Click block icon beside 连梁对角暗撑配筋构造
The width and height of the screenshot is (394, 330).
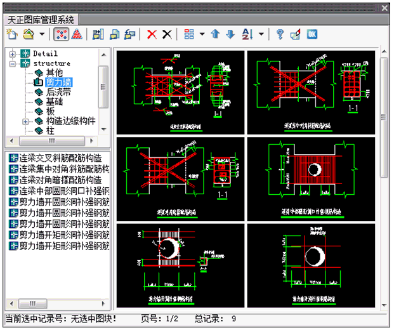[13, 180]
